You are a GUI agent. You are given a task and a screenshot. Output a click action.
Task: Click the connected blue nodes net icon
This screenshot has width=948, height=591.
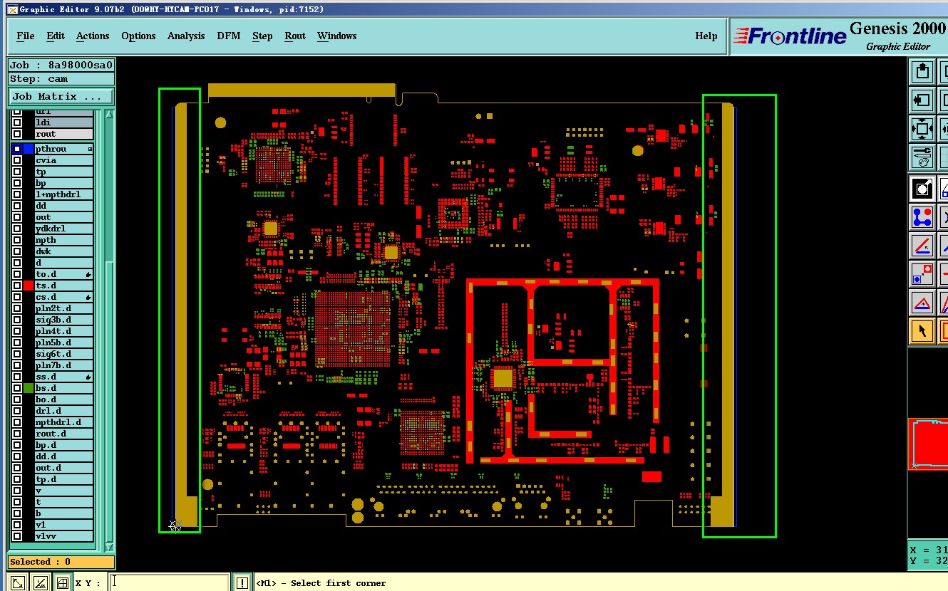(922, 217)
